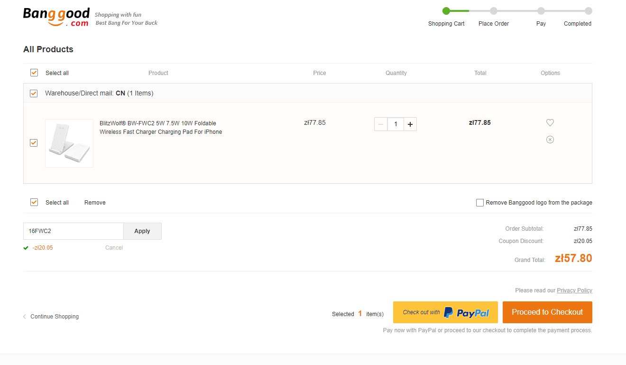Screen dimensions: 626x365
Task: Open the Privacy Policy link
Action: click(x=574, y=290)
